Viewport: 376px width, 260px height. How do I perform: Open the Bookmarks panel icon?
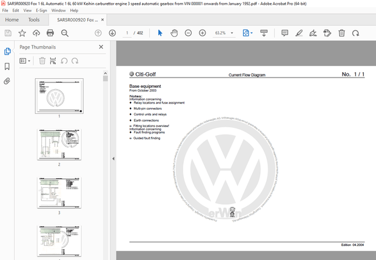click(x=7, y=67)
